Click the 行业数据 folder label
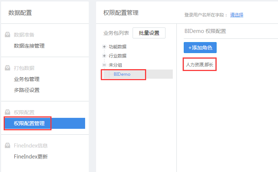The height and width of the screenshot is (172, 278). pyautogui.click(x=118, y=56)
